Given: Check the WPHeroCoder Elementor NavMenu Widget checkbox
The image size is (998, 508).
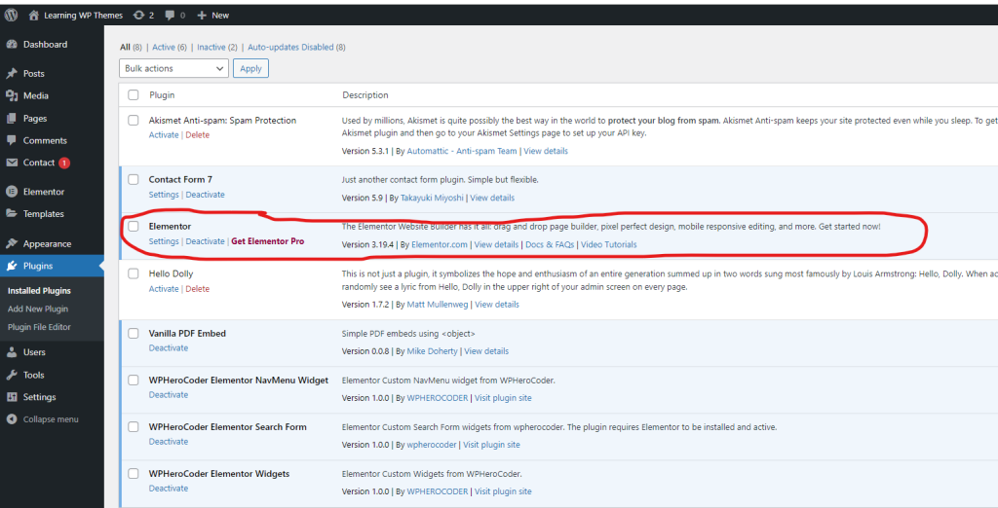Looking at the screenshot, I should [133, 381].
